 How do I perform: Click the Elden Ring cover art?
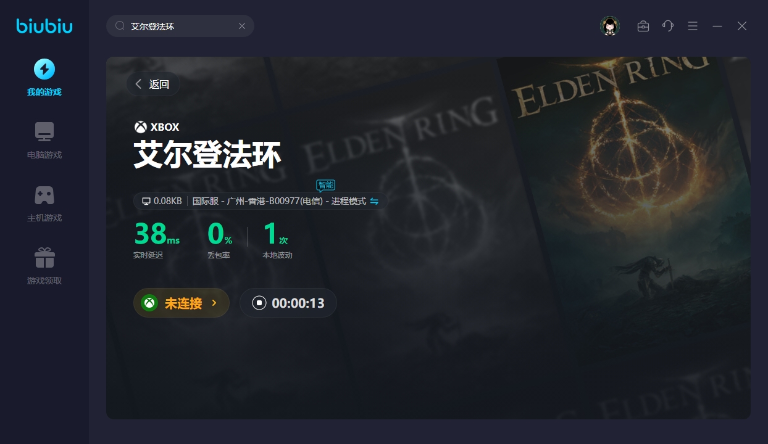click(x=624, y=237)
